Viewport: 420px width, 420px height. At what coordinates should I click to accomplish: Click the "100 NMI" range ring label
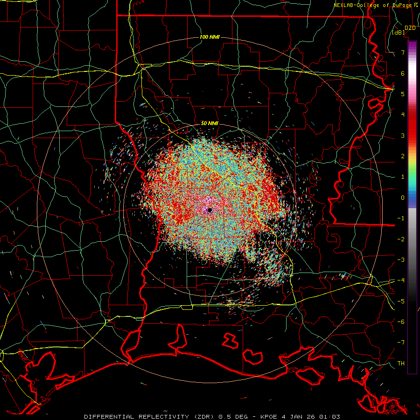[210, 37]
